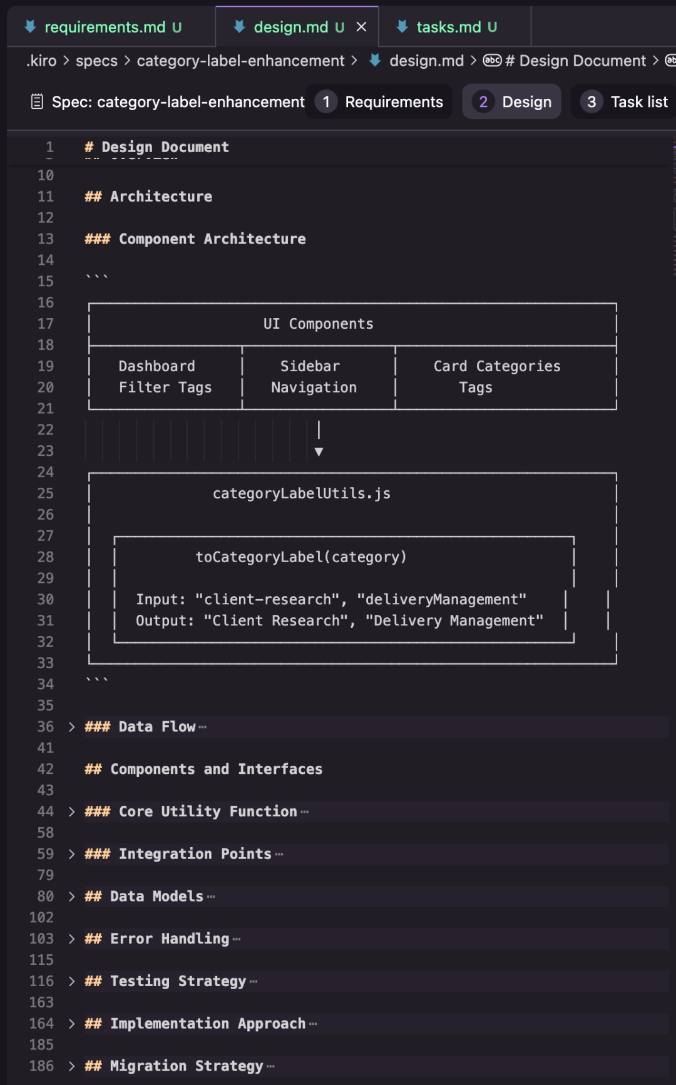Switch to the requirements.md tab
The width and height of the screenshot is (676, 1085).
pyautogui.click(x=105, y=27)
